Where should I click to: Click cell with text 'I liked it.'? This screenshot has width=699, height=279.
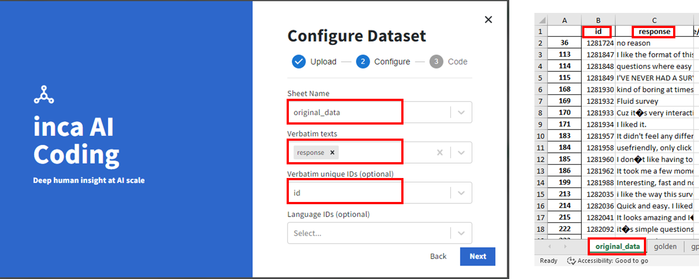654,125
